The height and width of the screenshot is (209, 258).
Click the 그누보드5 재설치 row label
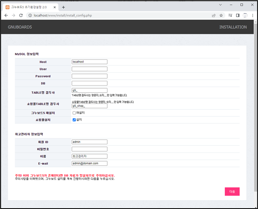tap(43, 113)
